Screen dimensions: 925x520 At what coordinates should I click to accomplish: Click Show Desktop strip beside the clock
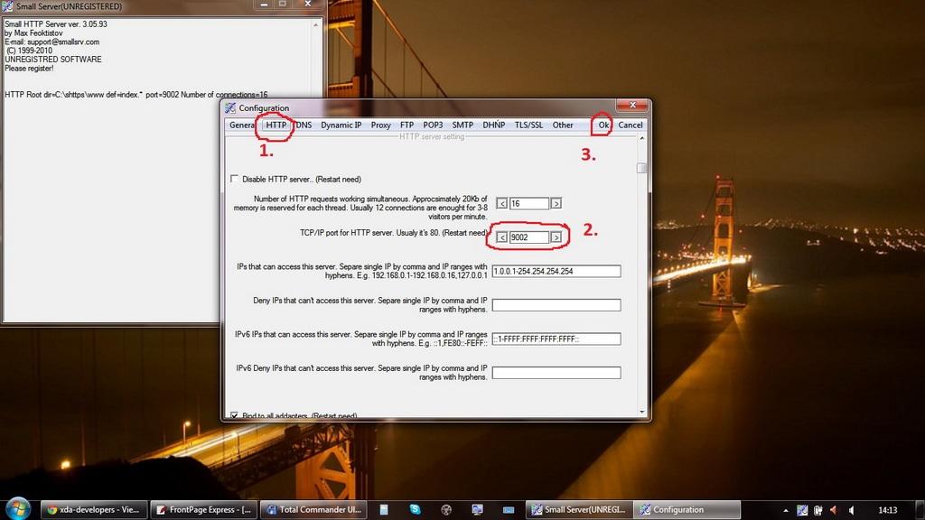(x=919, y=509)
